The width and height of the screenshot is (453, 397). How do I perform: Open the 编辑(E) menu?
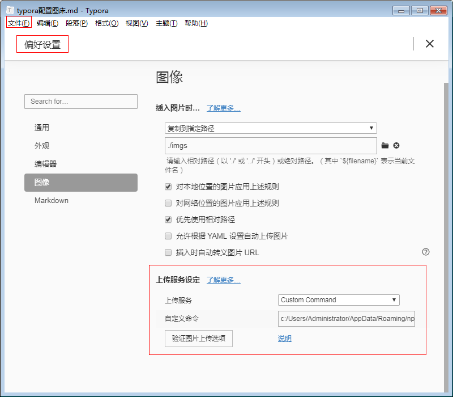point(48,23)
